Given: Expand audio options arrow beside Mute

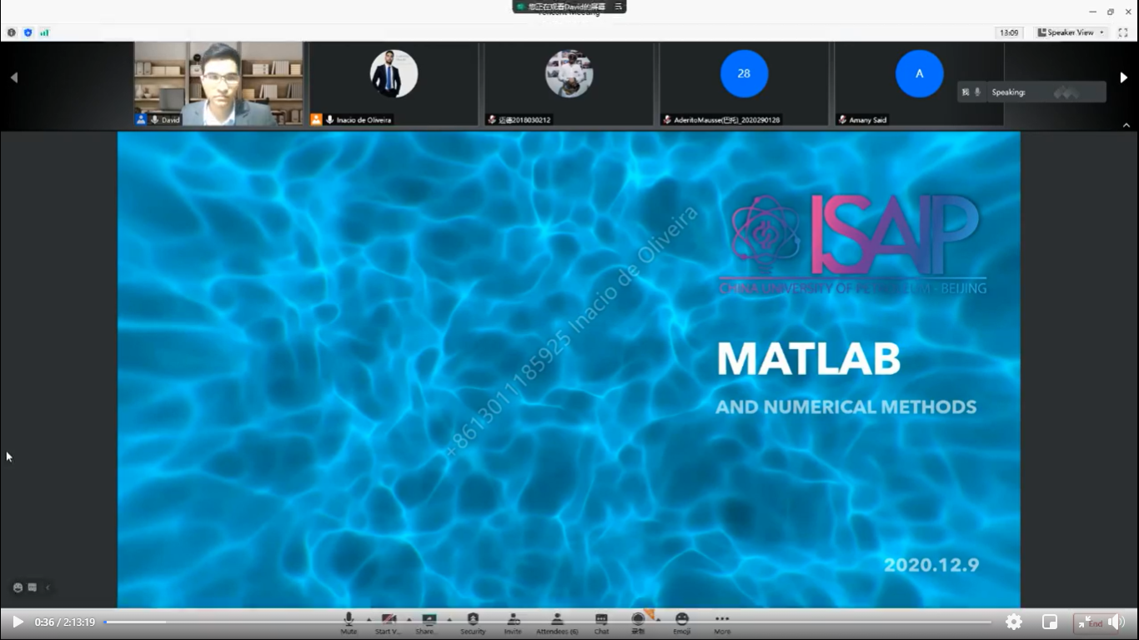Looking at the screenshot, I should pyautogui.click(x=369, y=619).
